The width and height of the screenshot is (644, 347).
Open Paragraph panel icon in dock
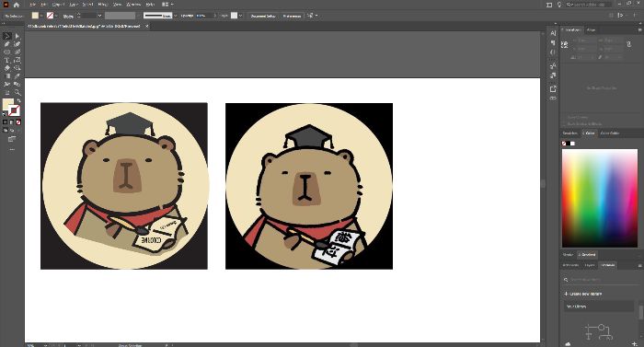coord(553,42)
